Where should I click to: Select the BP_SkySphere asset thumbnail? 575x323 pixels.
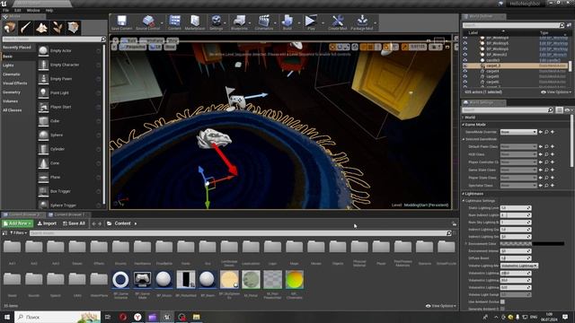point(229,280)
